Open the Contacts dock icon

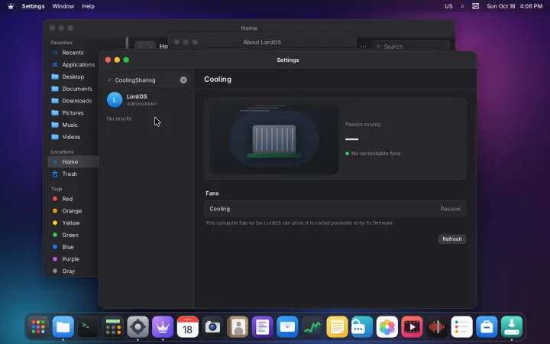(238, 327)
